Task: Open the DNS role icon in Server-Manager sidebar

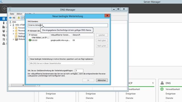Action: (4, 43)
